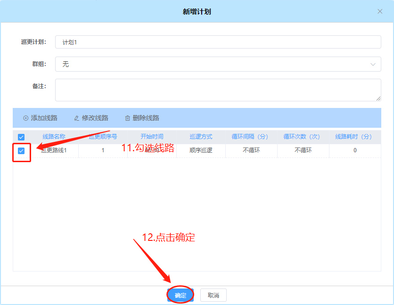This screenshot has height=305, width=394.
Task: Click the 取消 cancel button
Action: [x=213, y=295]
